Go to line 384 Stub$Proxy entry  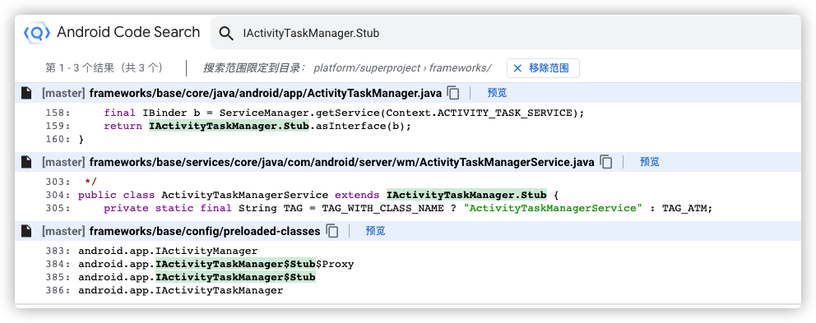(x=216, y=264)
